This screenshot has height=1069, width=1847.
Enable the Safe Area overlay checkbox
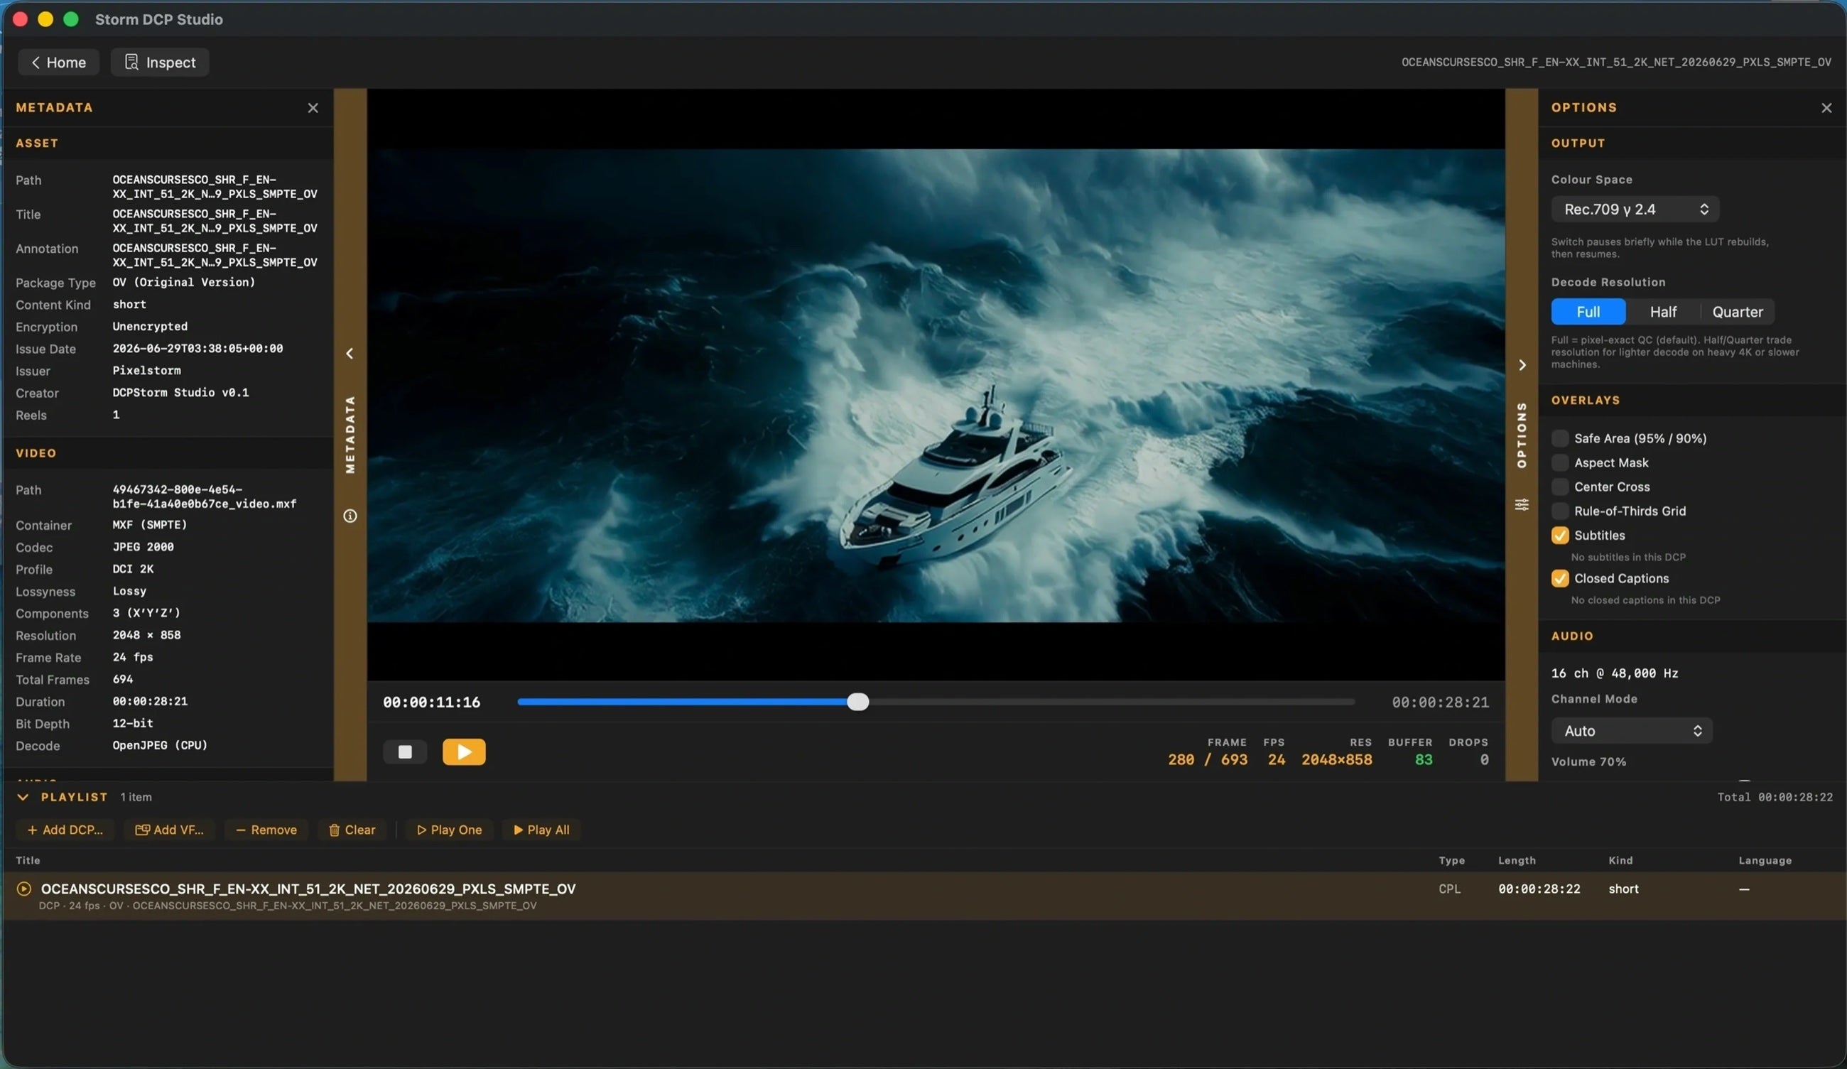point(1560,439)
